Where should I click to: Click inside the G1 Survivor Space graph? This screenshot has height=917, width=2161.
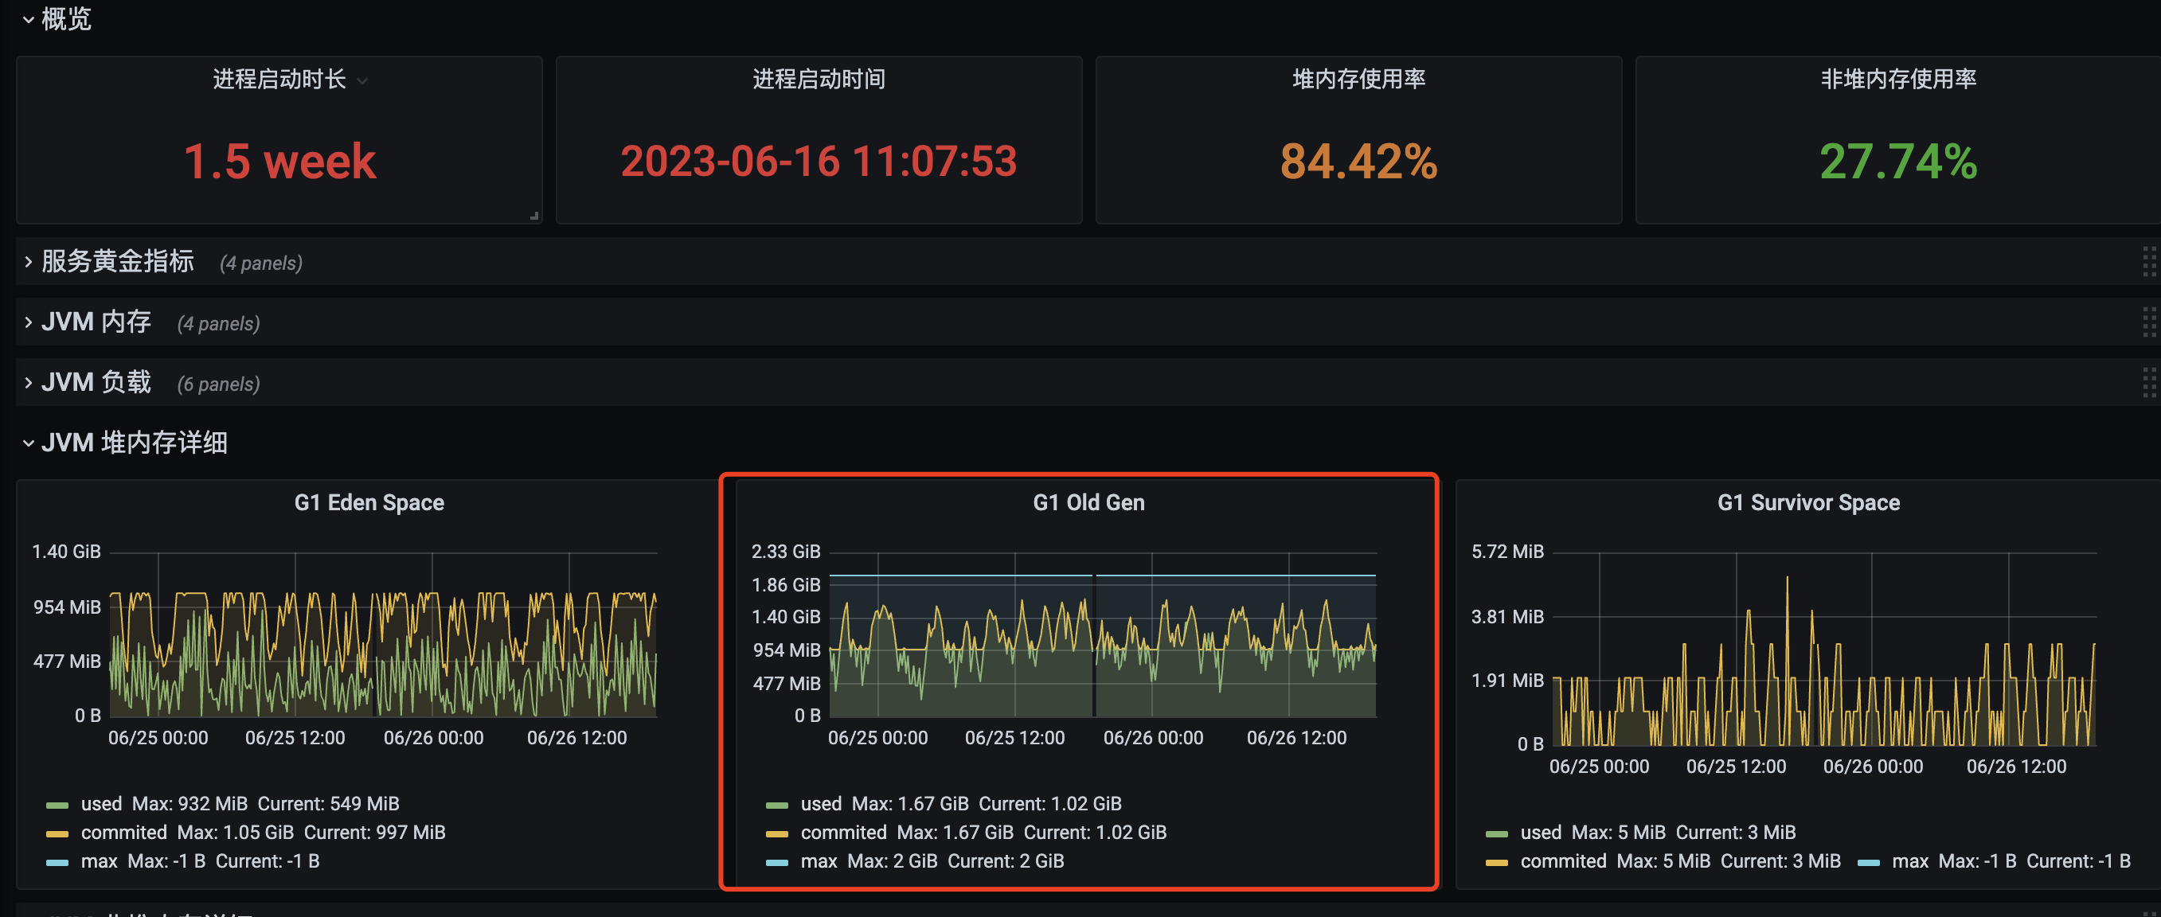click(1825, 649)
